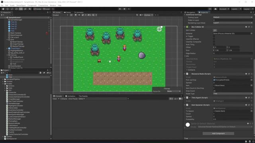
Task: Open the Layers dropdown
Action: pos(236,9)
